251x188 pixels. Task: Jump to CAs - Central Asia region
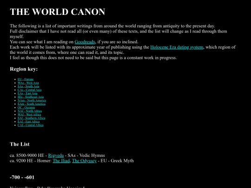point(29,90)
